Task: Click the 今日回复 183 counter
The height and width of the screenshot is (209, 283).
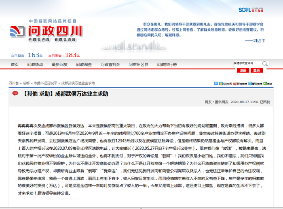Action: point(64,55)
